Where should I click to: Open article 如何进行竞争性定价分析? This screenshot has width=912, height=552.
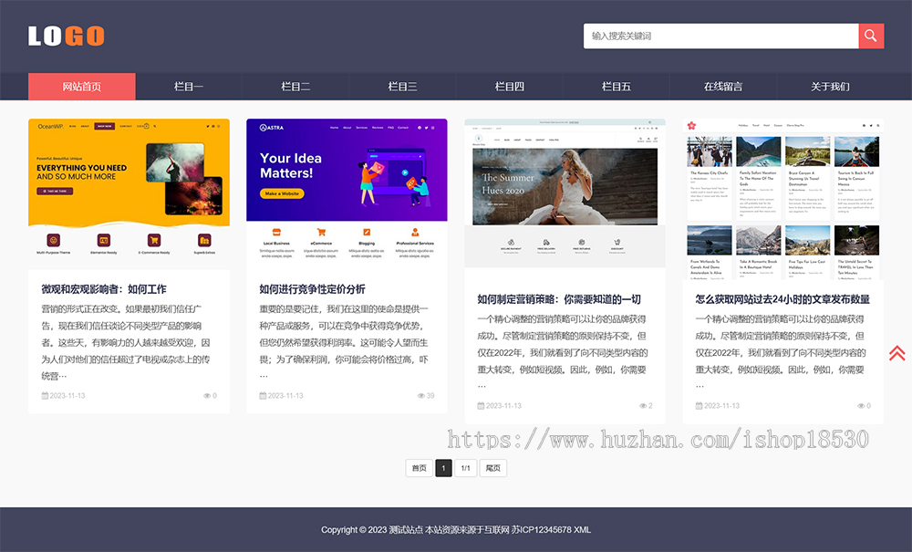tap(312, 289)
